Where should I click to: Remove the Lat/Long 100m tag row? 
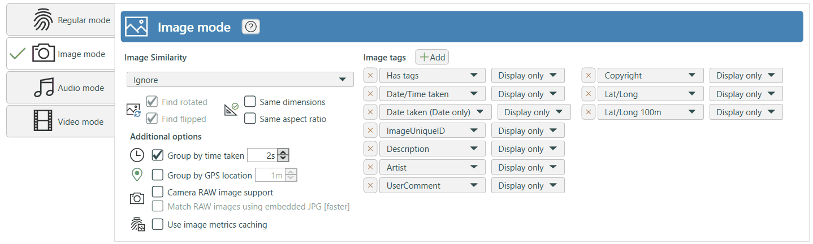tap(588, 112)
